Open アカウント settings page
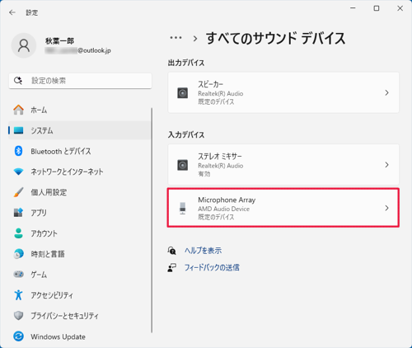 79,233
